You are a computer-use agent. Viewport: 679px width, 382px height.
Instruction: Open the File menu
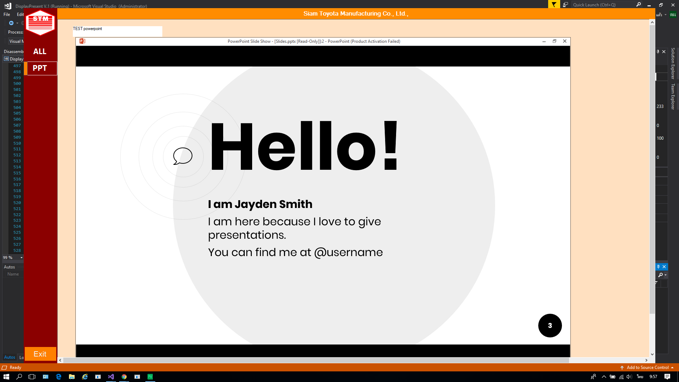pyautogui.click(x=7, y=15)
